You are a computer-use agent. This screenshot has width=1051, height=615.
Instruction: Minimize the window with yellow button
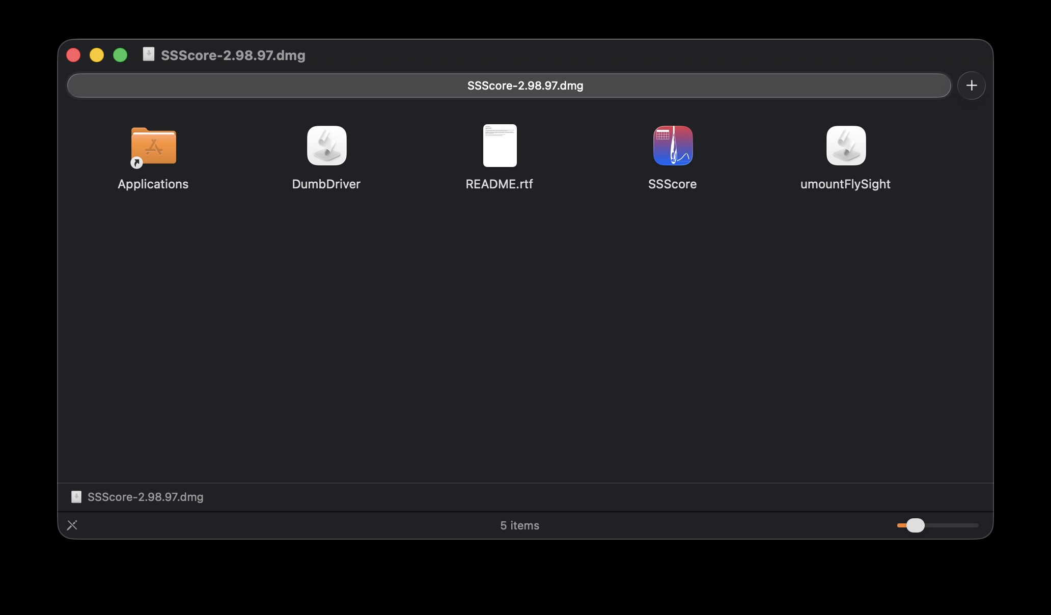tap(97, 55)
